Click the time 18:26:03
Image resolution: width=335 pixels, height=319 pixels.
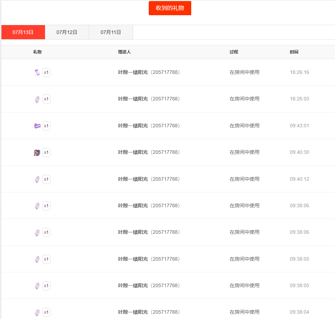(299, 99)
